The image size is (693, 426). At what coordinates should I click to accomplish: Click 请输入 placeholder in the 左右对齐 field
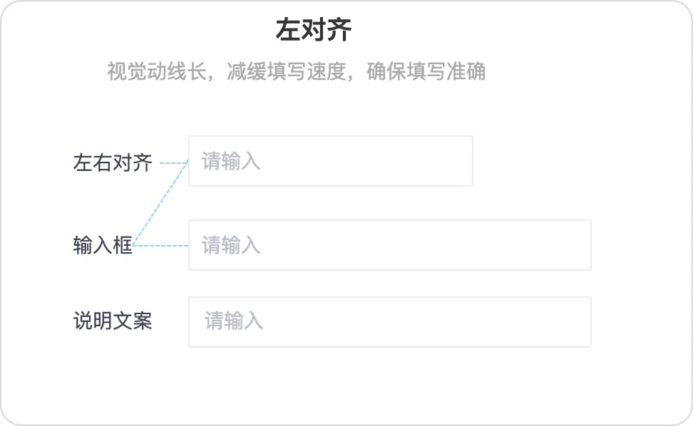[231, 161]
